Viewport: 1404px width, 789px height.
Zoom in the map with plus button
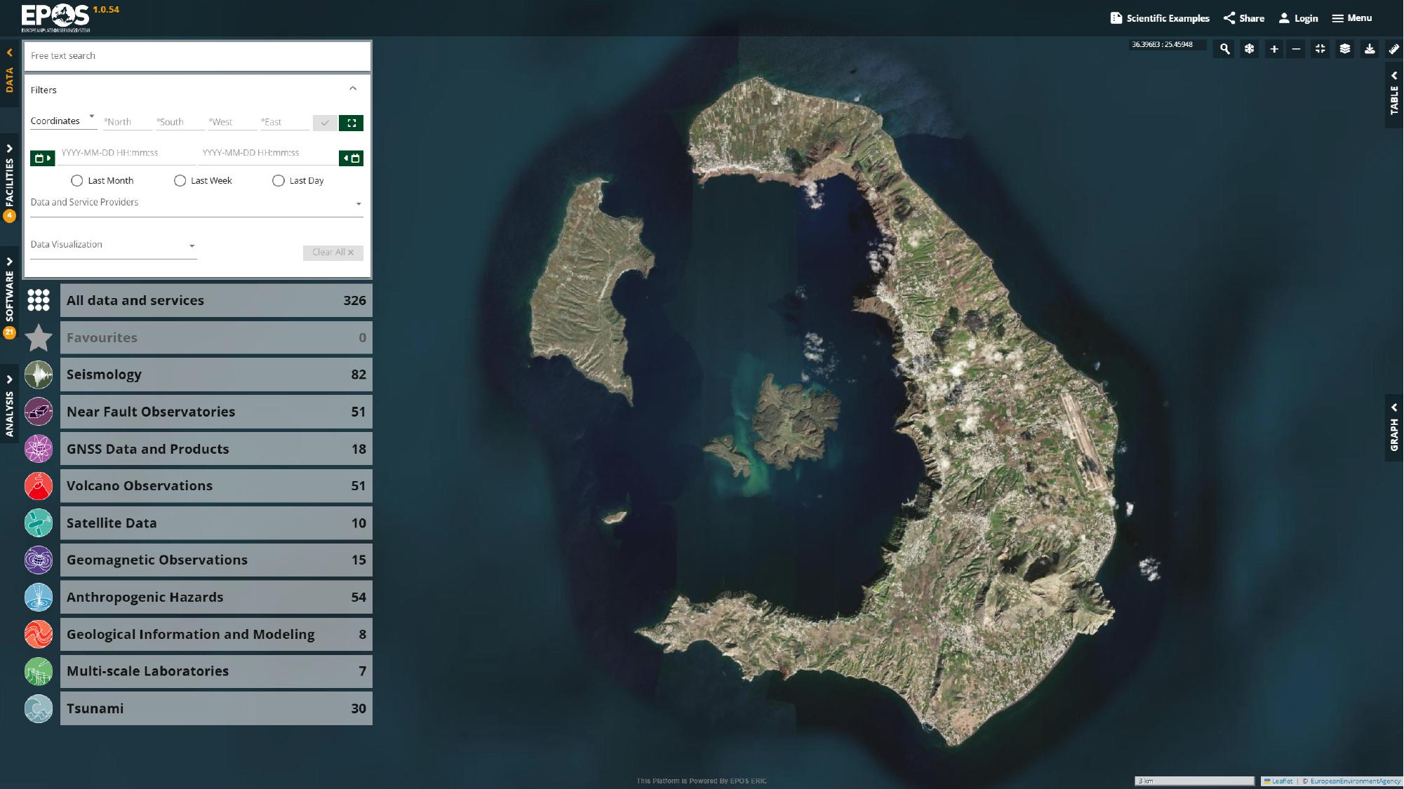1273,49
